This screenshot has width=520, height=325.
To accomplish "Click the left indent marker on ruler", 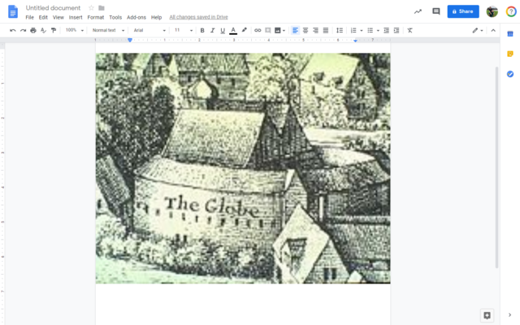I will click(x=130, y=40).
